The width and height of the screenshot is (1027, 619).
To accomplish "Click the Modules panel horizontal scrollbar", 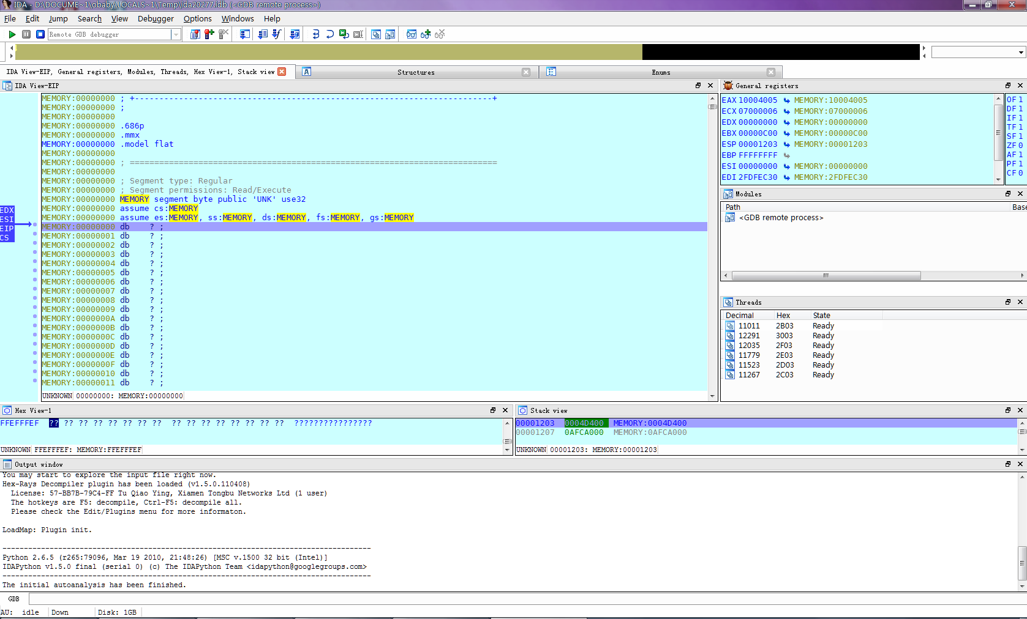I will (x=826, y=276).
